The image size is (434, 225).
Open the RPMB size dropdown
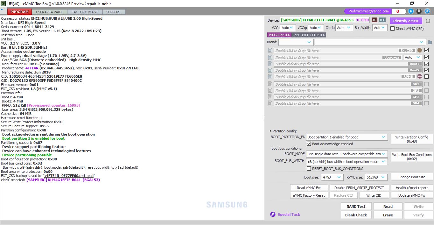tap(376, 177)
